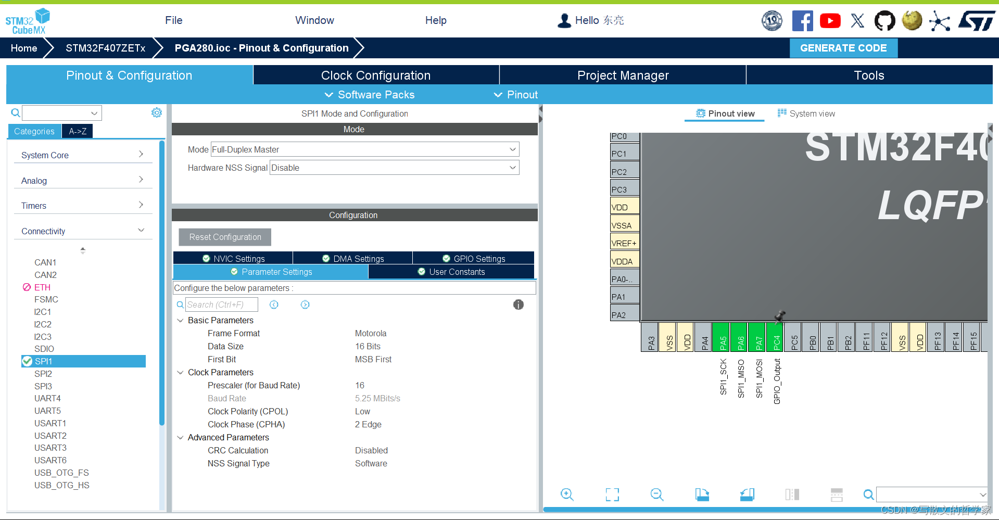
Task: Switch to System view
Action: pyautogui.click(x=806, y=113)
